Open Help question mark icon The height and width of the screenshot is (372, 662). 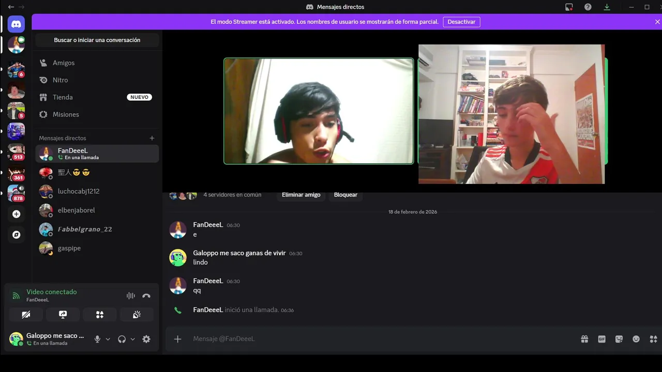(588, 7)
